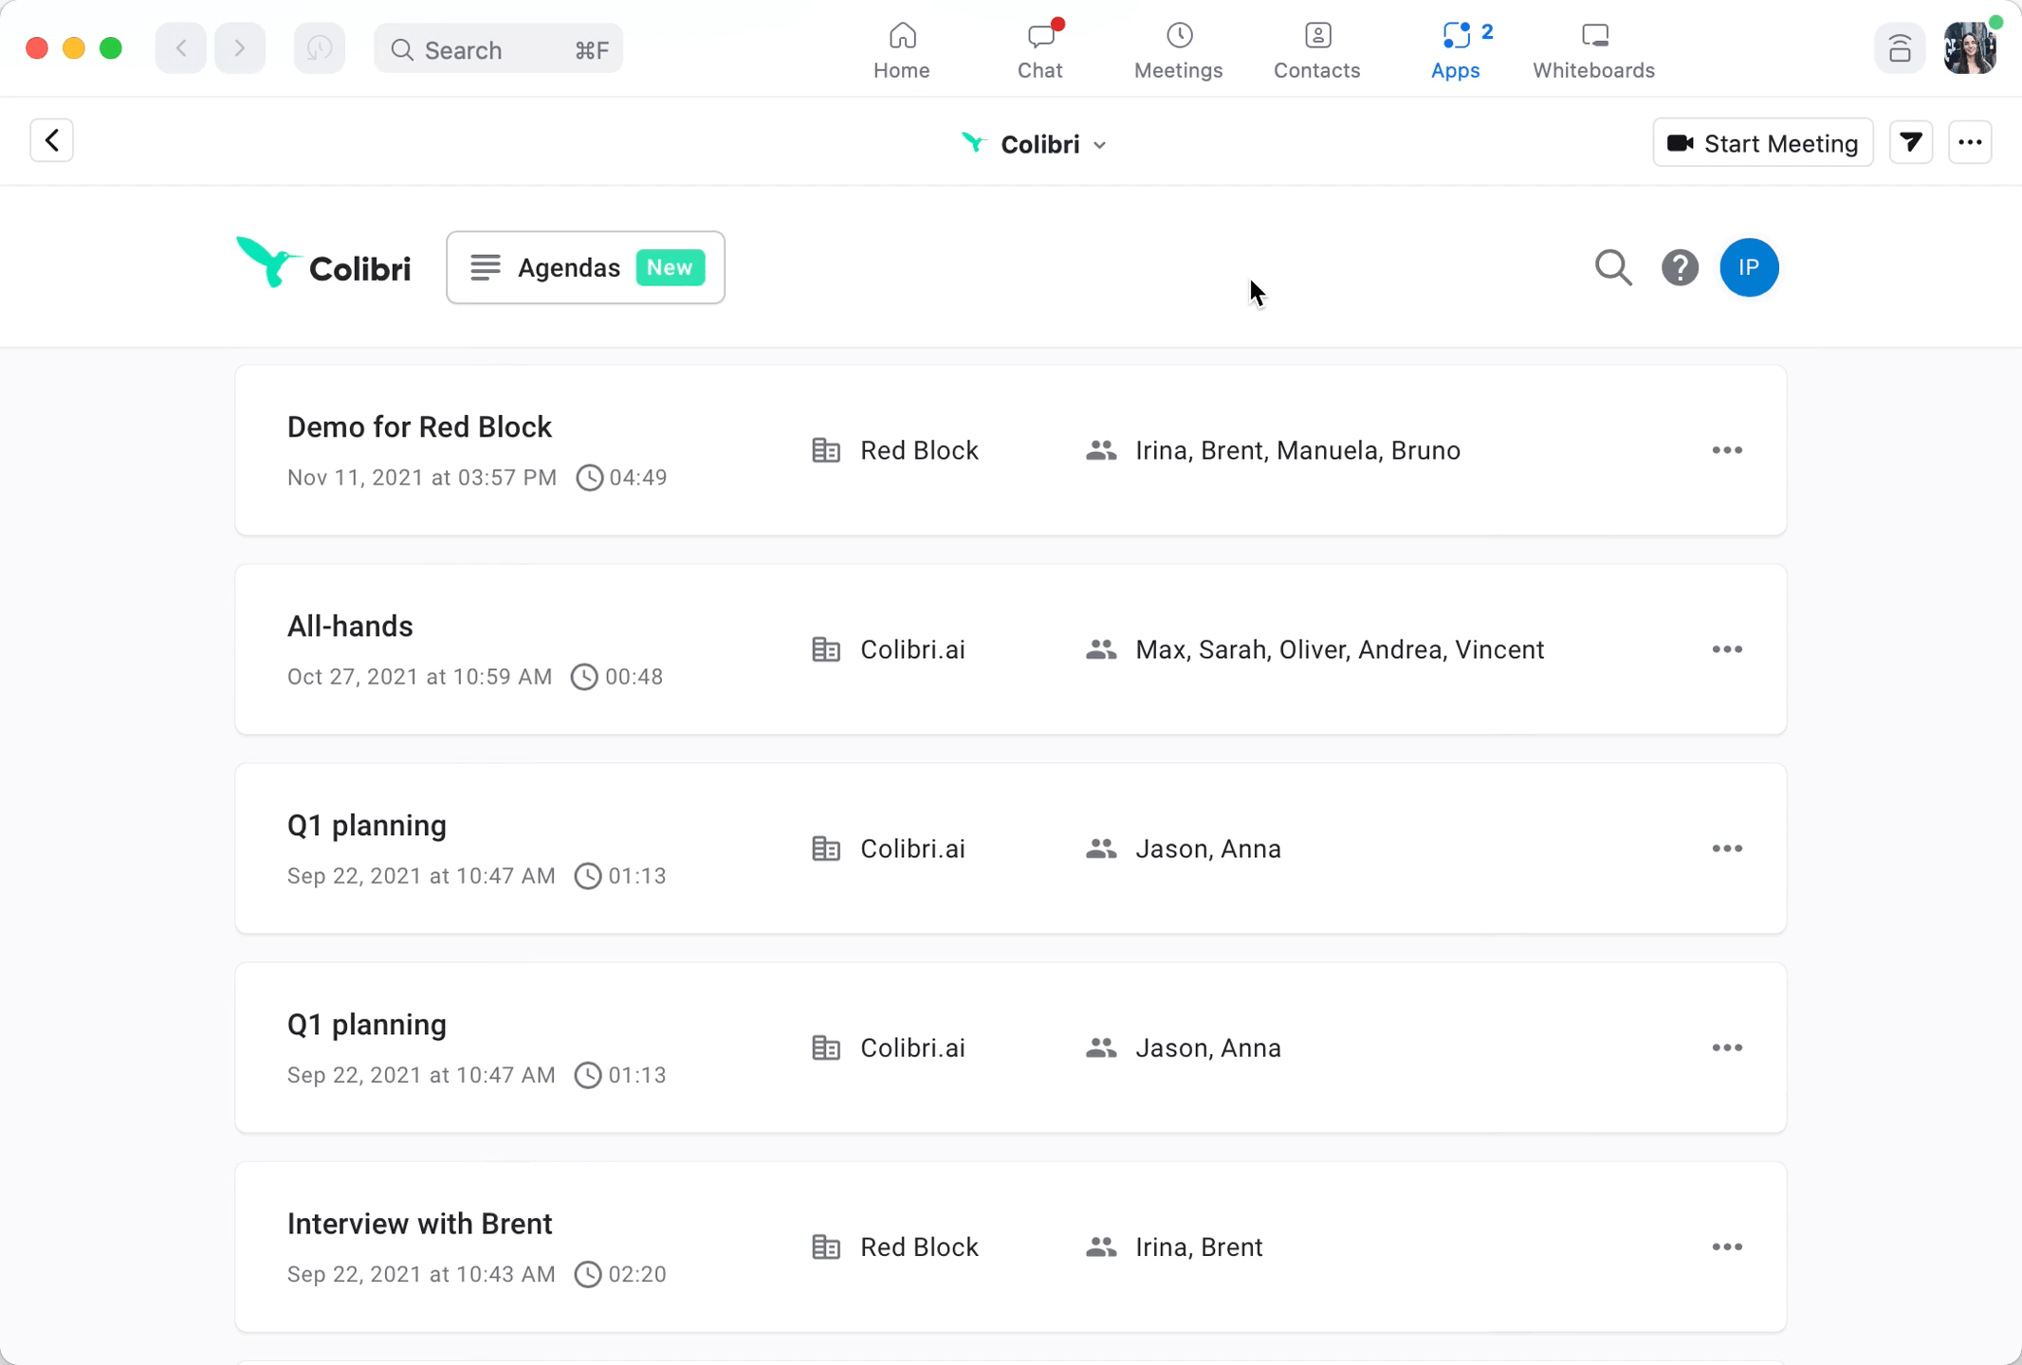Click Colibri.ai company in All-hands row
This screenshot has height=1365, width=2022.
[x=912, y=649]
